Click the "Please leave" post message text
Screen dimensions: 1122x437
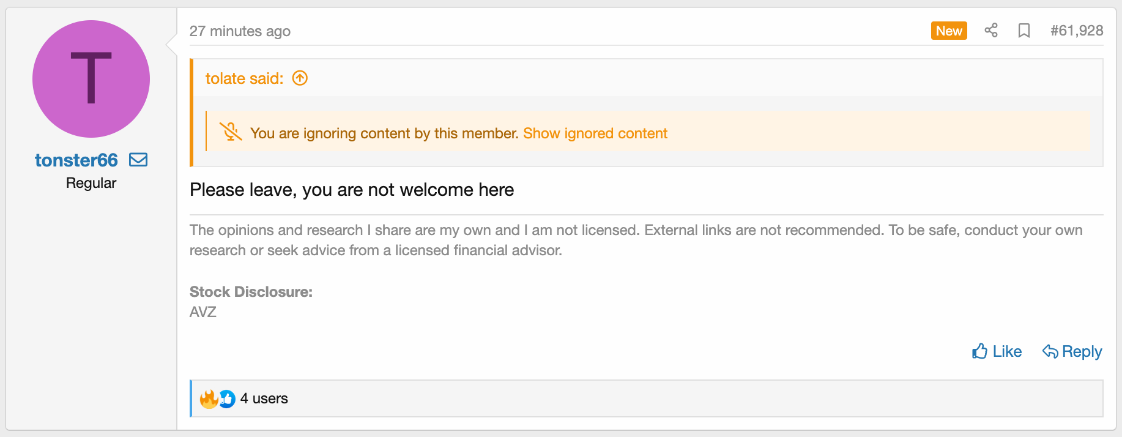pos(352,190)
